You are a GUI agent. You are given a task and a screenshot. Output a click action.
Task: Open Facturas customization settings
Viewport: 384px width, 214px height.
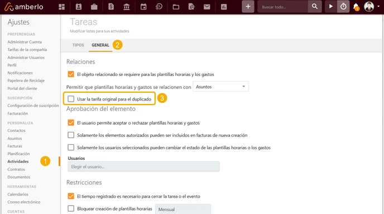[15, 146]
